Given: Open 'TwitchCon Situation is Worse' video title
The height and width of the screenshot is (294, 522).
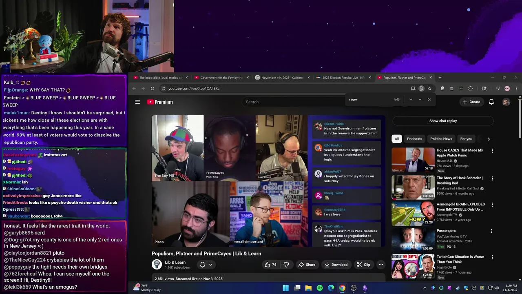Looking at the screenshot, I should [460, 259].
